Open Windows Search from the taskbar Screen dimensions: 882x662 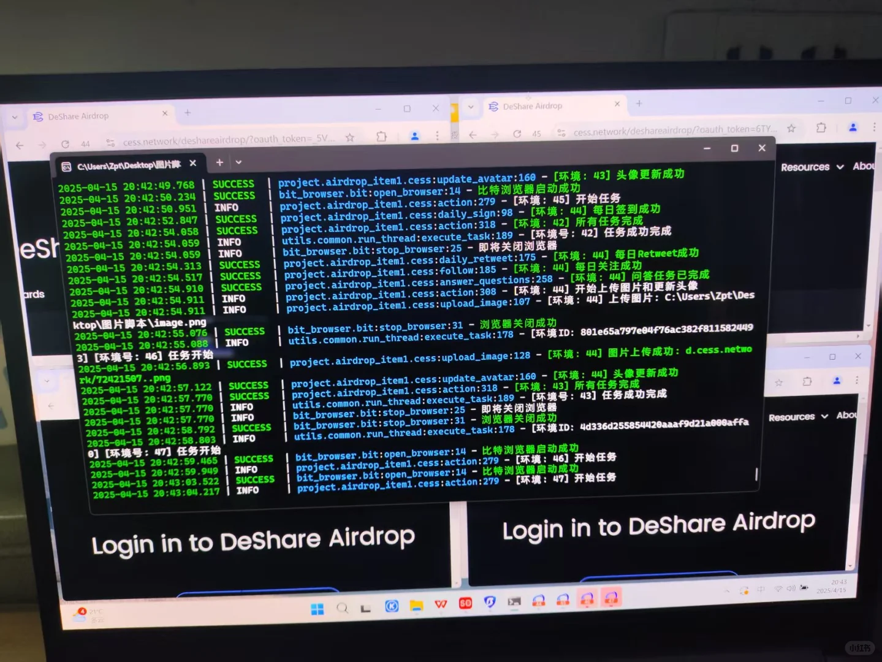click(342, 607)
